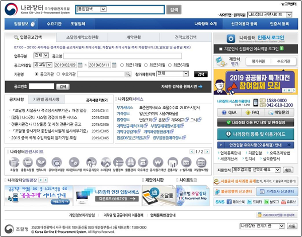This screenshot has height=237, width=302.
Task: Click the 나라장터 등록 및 이용가이드 button
Action: click(256, 134)
